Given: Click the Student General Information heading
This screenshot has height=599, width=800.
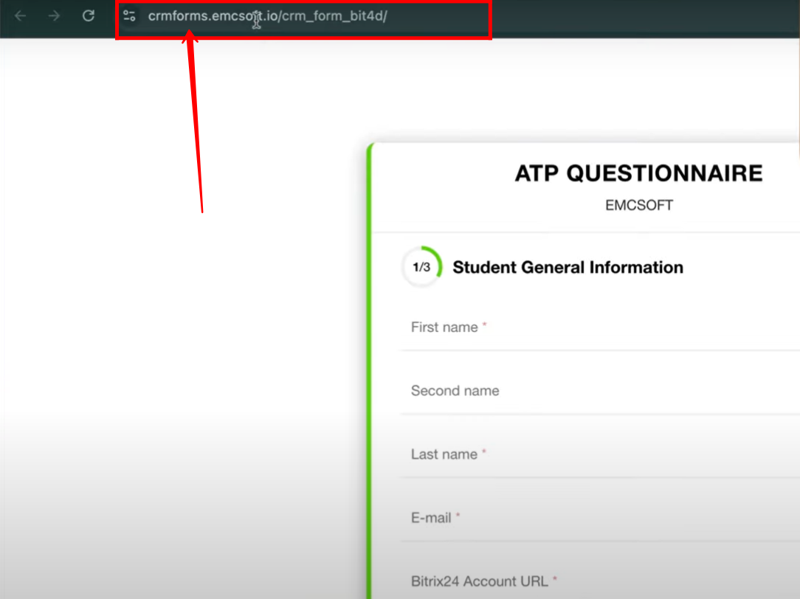Looking at the screenshot, I should pyautogui.click(x=568, y=268).
